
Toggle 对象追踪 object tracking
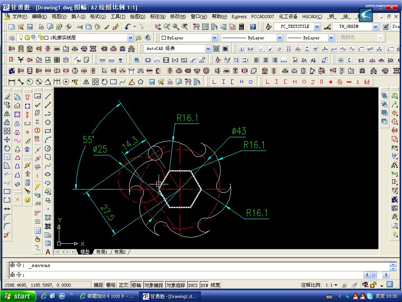(x=175, y=285)
